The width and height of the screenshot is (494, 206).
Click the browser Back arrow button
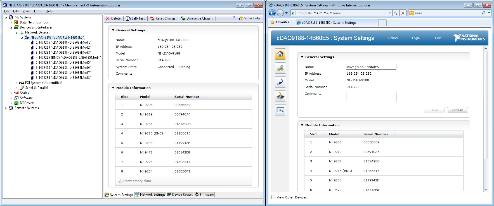point(272,13)
